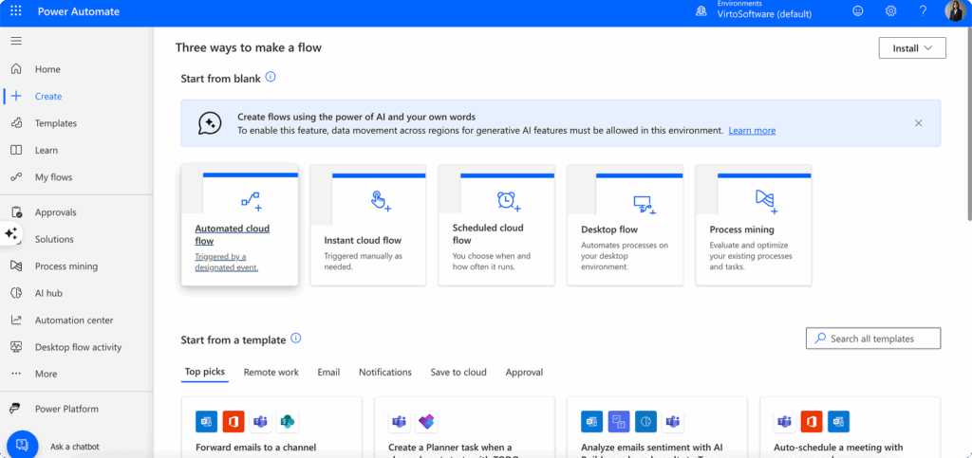The image size is (972, 458).
Task: Click Power Automate title in header
Action: point(79,11)
